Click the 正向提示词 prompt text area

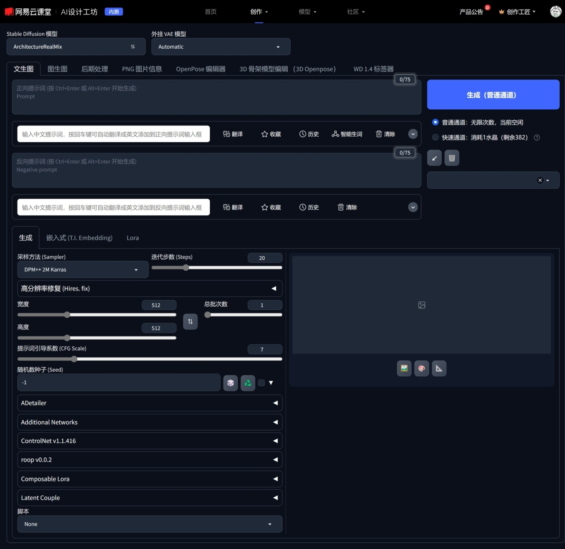coord(216,97)
